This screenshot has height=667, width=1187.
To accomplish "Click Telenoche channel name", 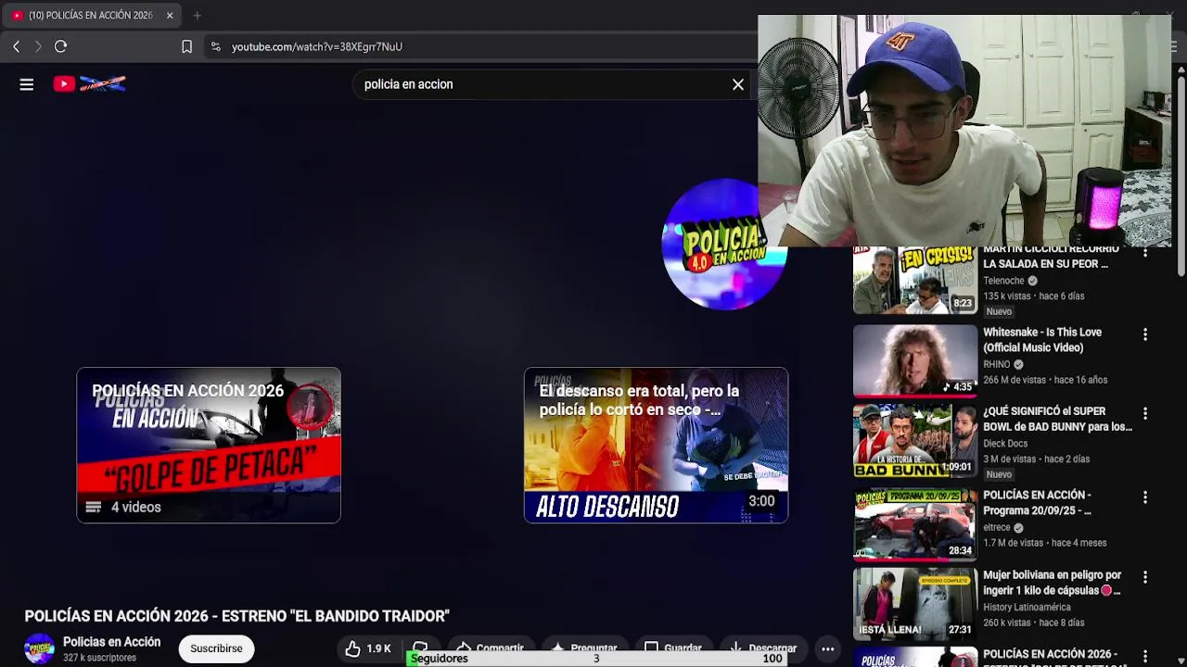I will click(x=1003, y=281).
